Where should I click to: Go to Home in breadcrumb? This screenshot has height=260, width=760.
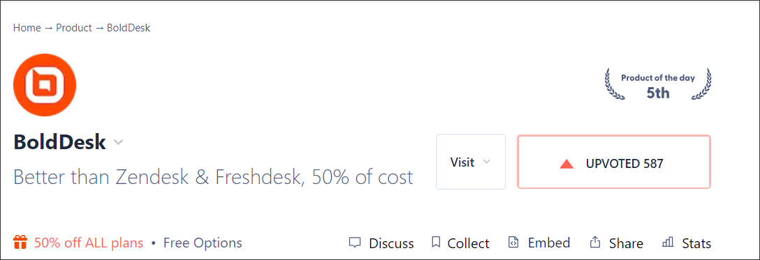pyautogui.click(x=27, y=28)
